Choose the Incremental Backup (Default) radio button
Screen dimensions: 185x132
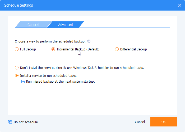click(53, 49)
